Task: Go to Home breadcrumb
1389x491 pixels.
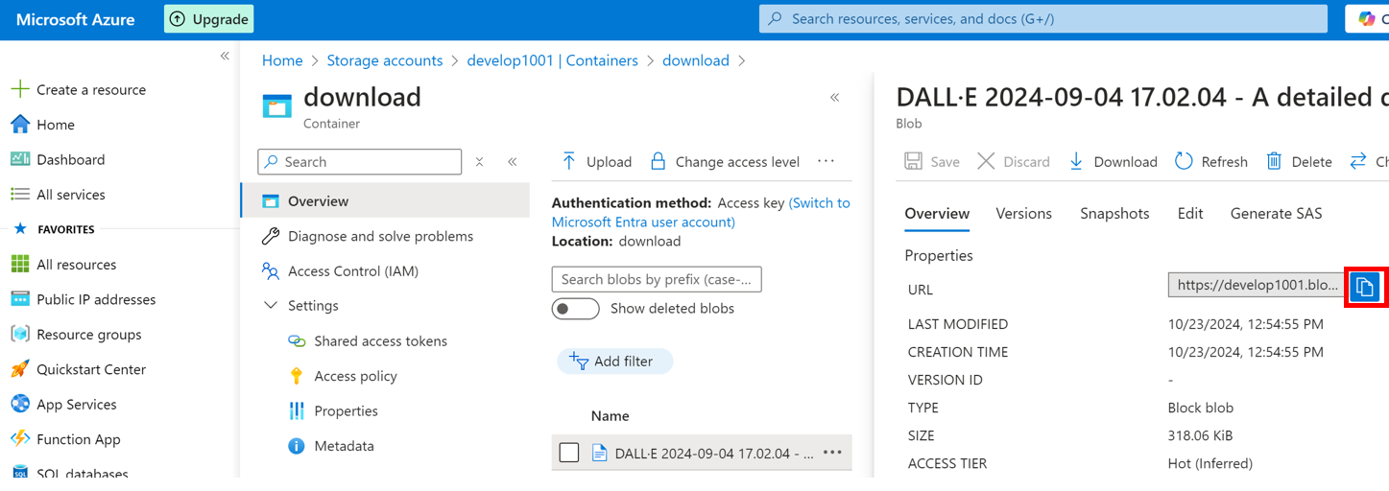Action: pos(282,60)
